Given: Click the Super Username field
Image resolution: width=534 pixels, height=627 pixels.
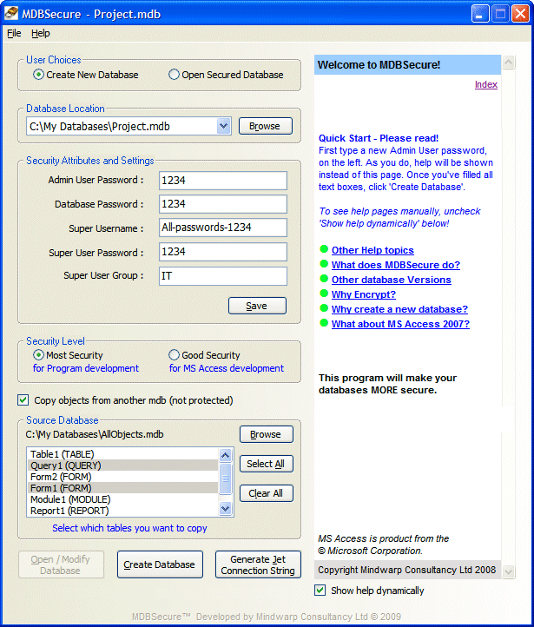Looking at the screenshot, I should (x=223, y=228).
